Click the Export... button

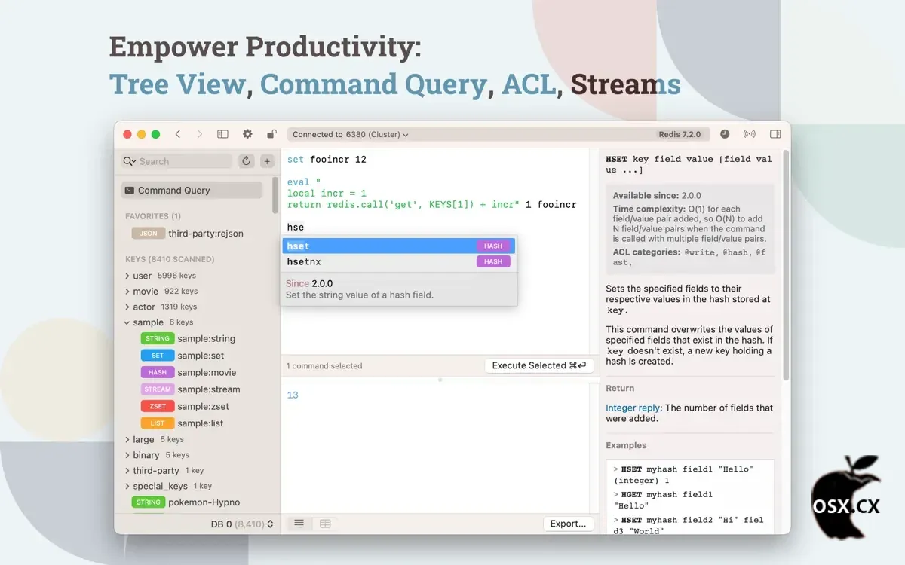coord(569,524)
